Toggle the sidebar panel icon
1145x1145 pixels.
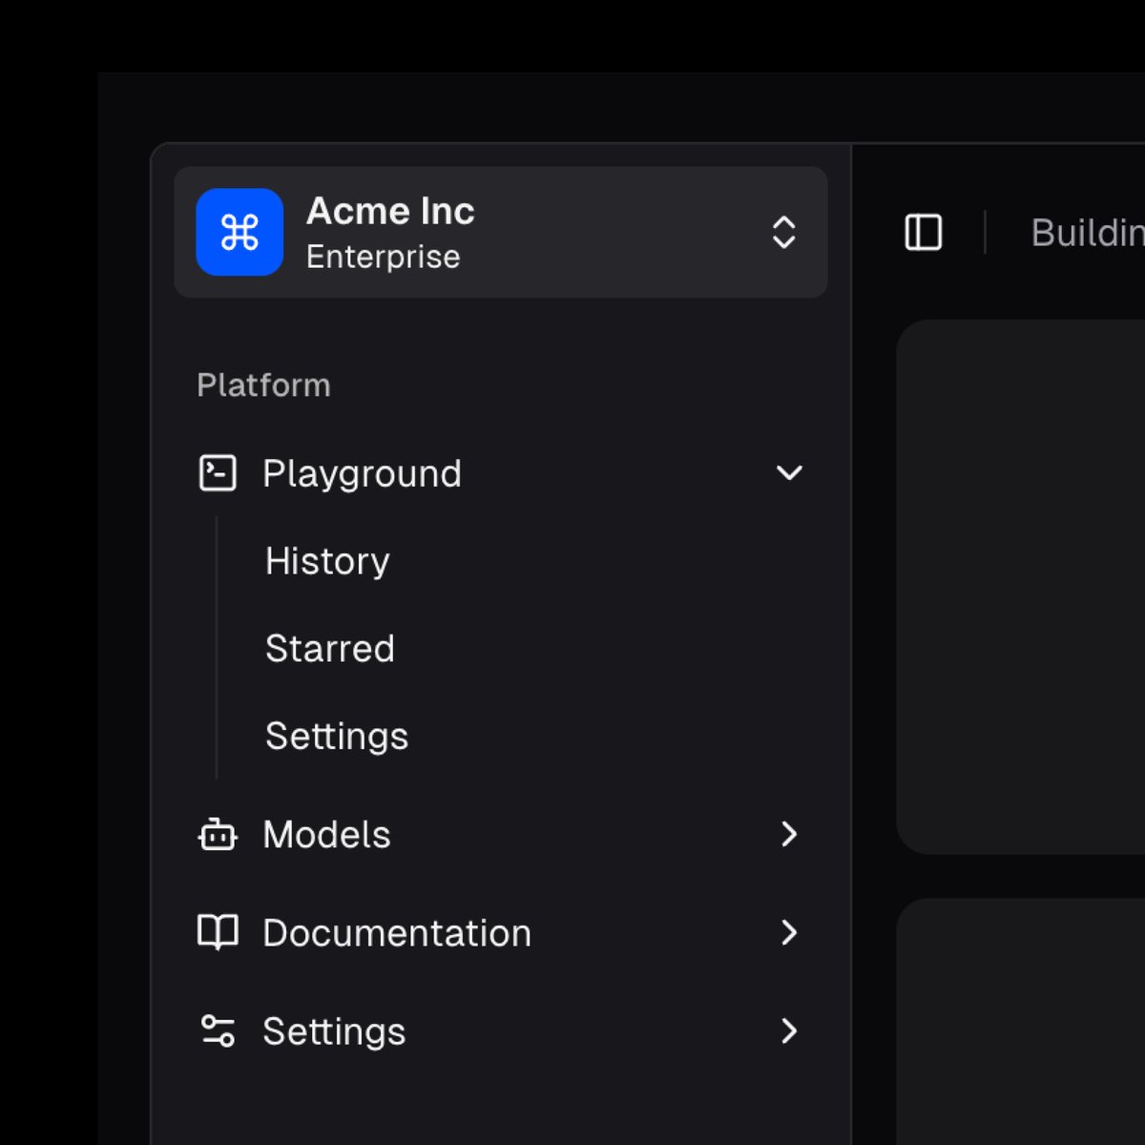coord(924,232)
